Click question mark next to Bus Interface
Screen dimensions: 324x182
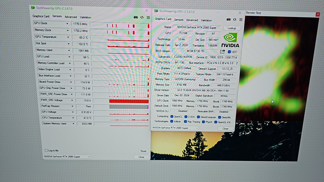tap(237, 63)
